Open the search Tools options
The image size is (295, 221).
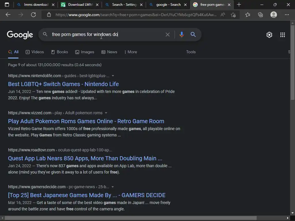(x=191, y=52)
